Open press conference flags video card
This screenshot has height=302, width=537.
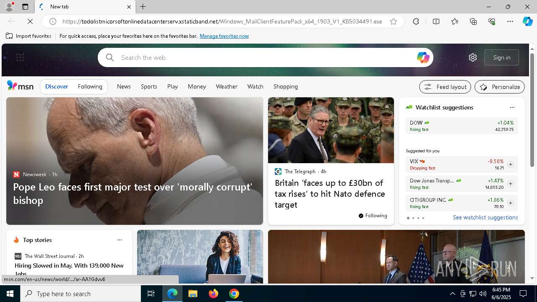[396, 257]
